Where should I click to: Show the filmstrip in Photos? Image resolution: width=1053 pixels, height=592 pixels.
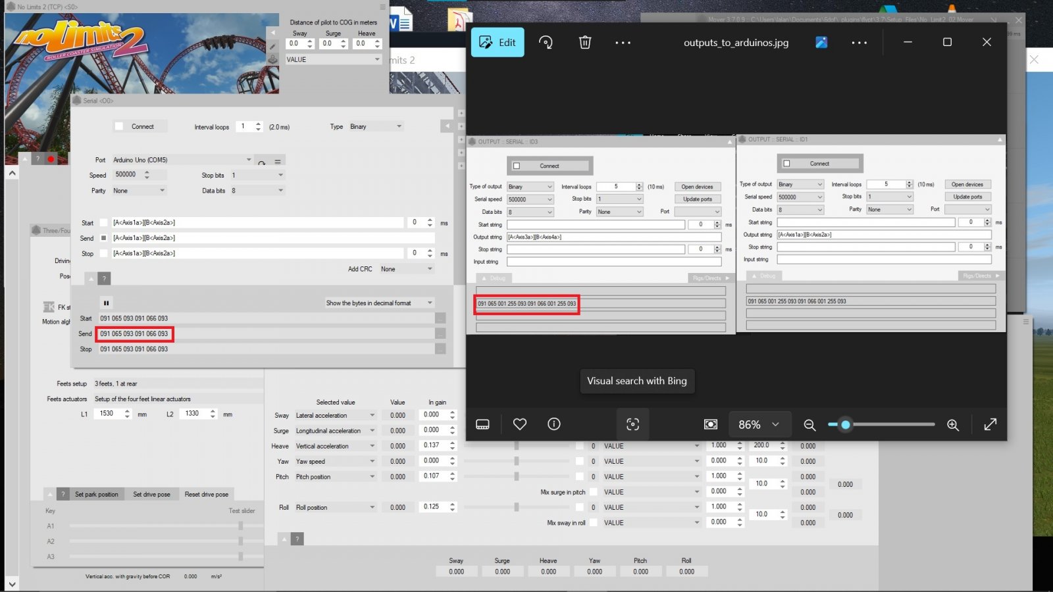click(x=482, y=424)
